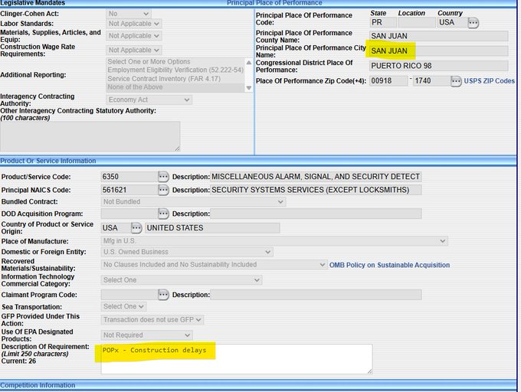Expand the Place of Manufacture dropdown
The width and height of the screenshot is (521, 392).
pos(274,241)
